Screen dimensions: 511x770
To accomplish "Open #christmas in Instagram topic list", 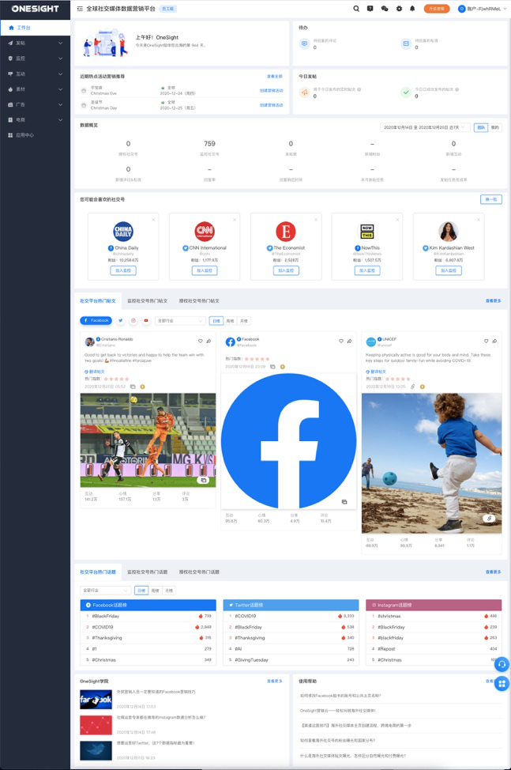I will (x=389, y=616).
